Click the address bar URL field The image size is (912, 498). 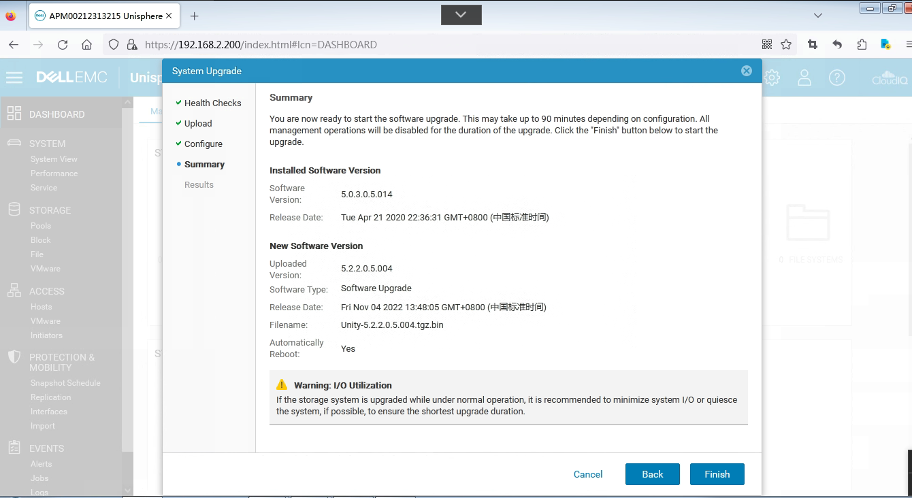pos(449,45)
